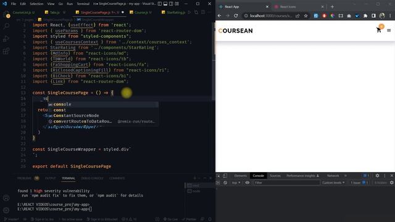395x222 pixels.
Task: Open Run and Debug in the activity bar
Action: tap(6, 38)
